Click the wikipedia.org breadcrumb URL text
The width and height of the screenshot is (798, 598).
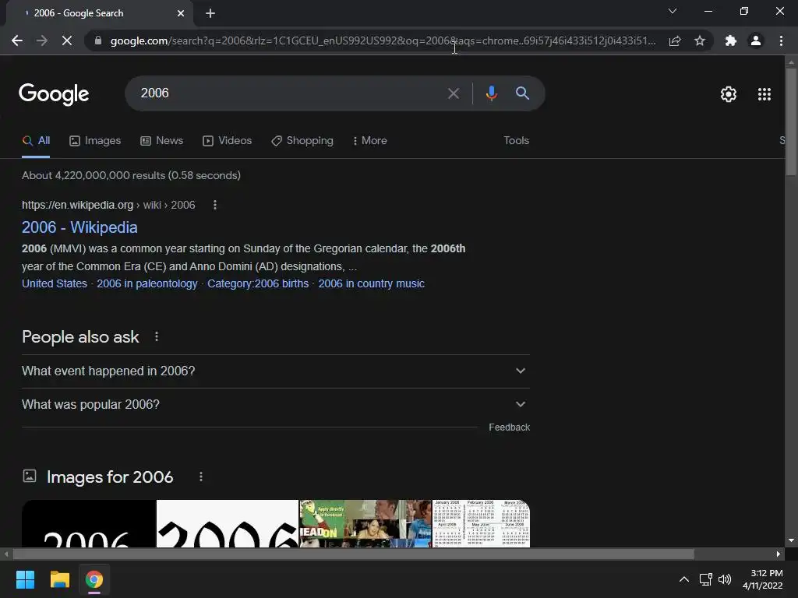pos(108,205)
